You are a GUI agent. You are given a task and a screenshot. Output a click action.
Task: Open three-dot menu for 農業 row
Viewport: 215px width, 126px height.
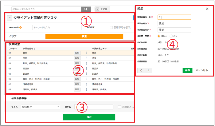click(x=86, y=53)
